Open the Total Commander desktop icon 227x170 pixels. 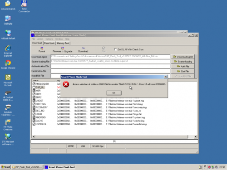24,6
